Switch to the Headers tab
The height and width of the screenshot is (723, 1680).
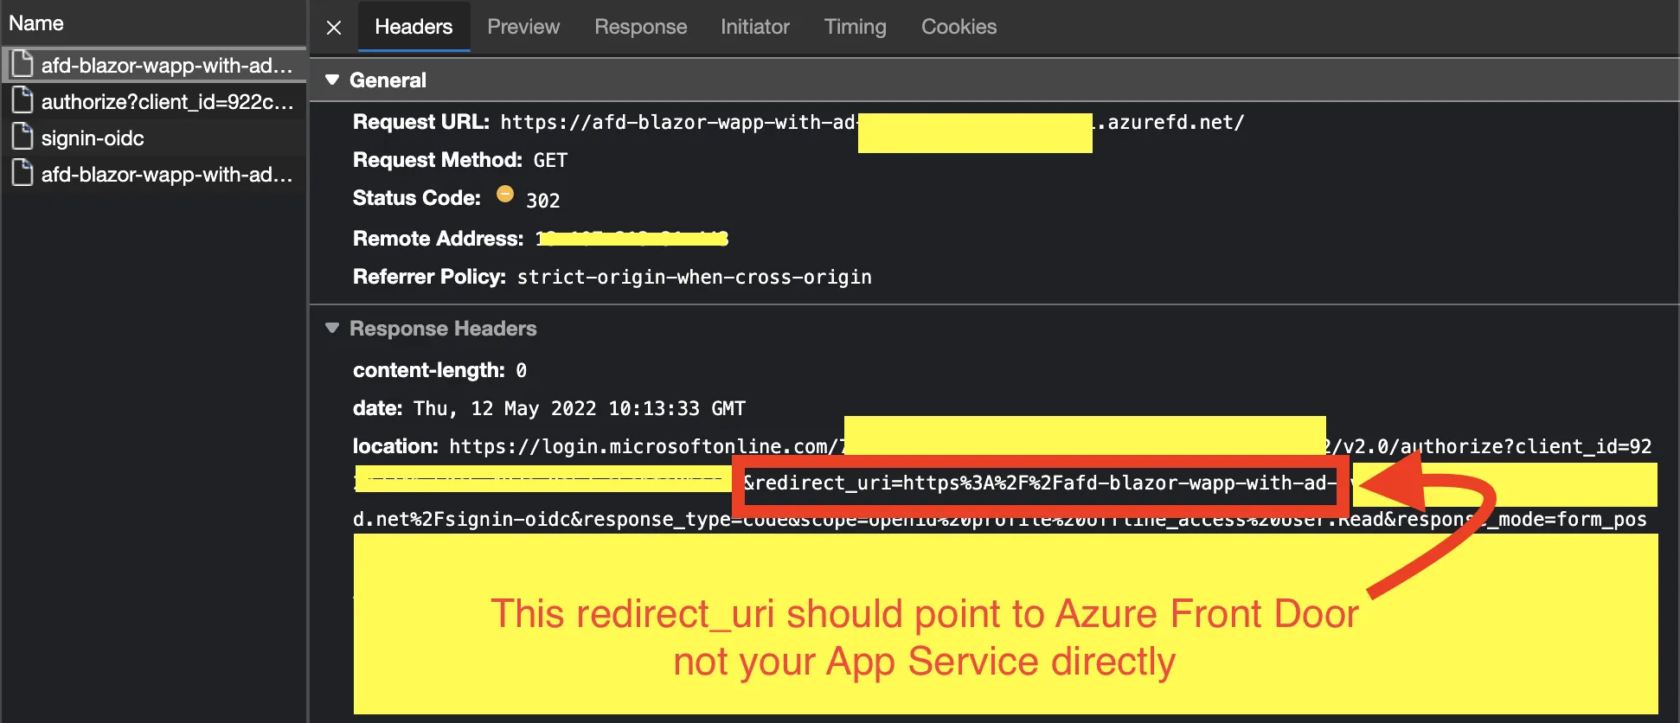pyautogui.click(x=414, y=27)
